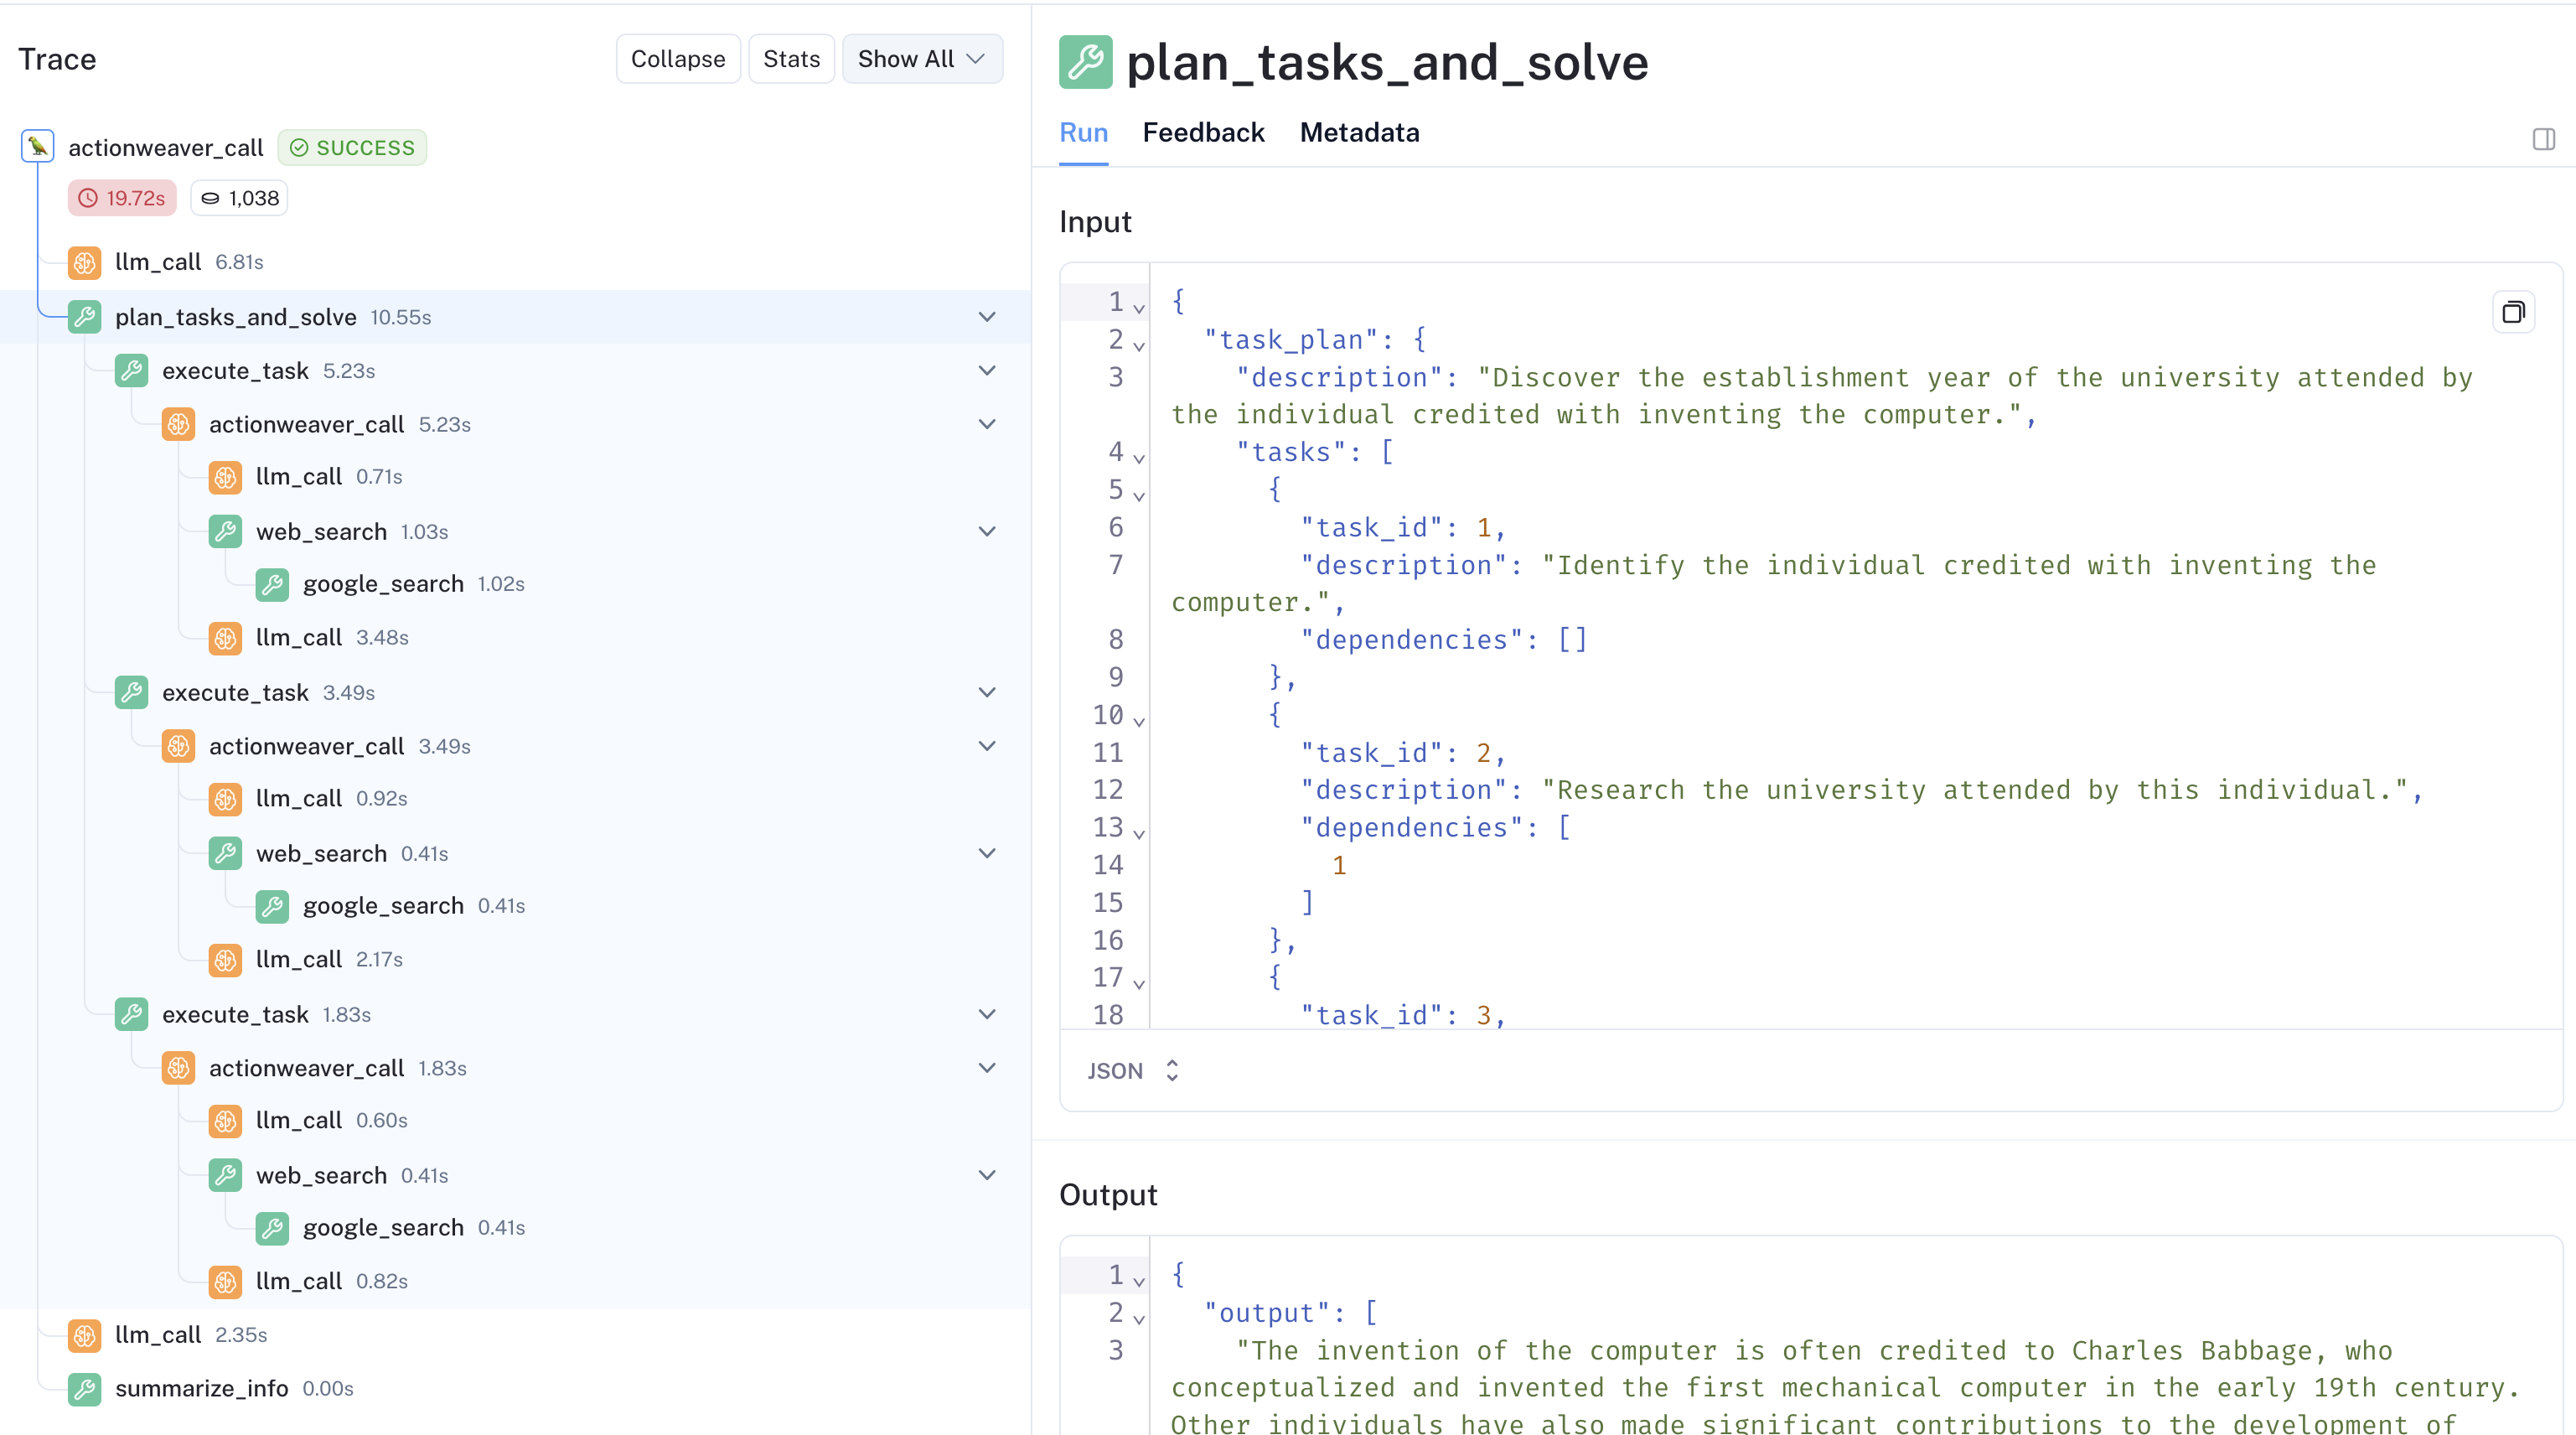Collapse the execute_task 1.83s node
2576x1435 pixels.
tap(987, 1014)
